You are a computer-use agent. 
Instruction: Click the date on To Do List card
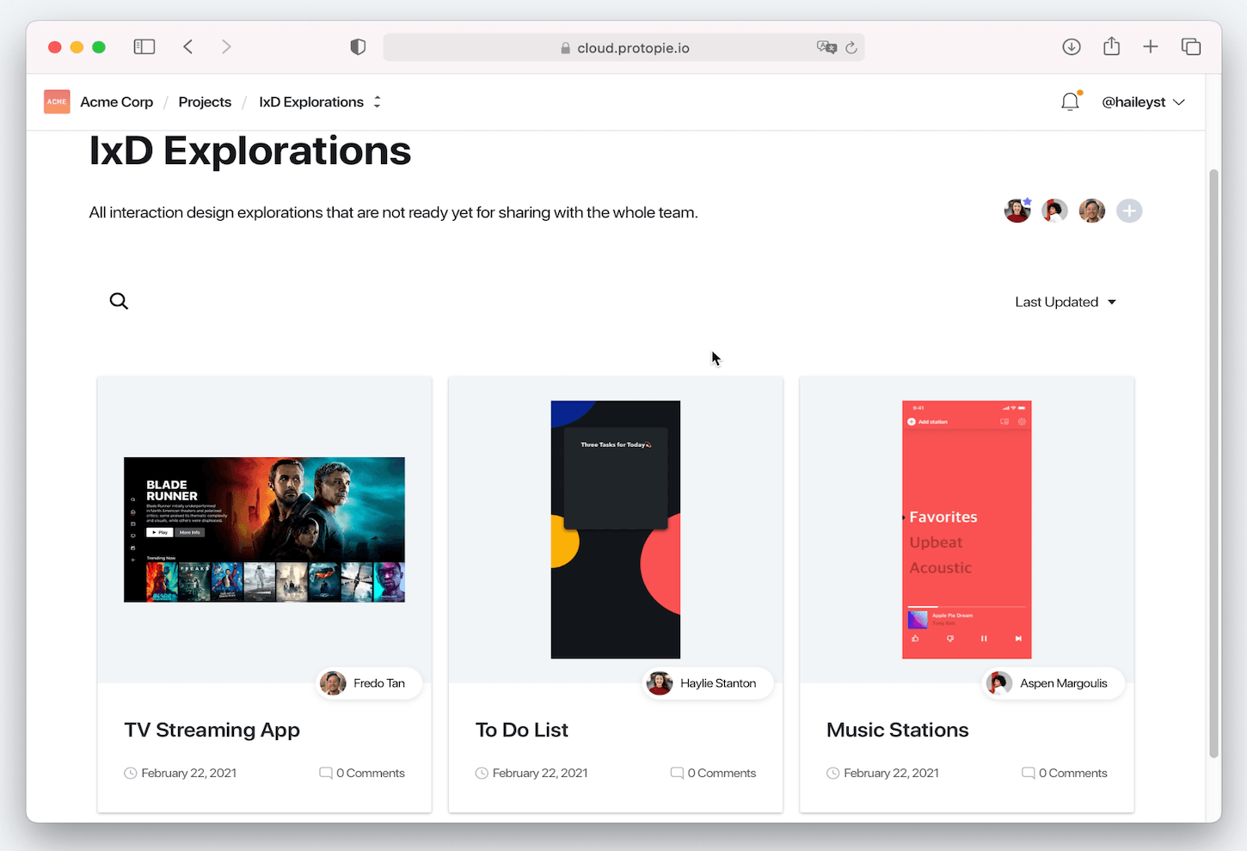[x=540, y=773]
